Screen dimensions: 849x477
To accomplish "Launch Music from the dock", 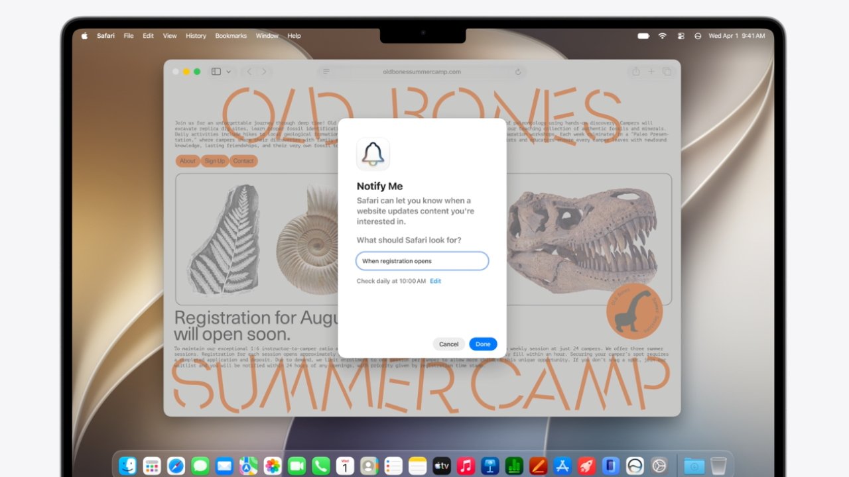I will [466, 466].
